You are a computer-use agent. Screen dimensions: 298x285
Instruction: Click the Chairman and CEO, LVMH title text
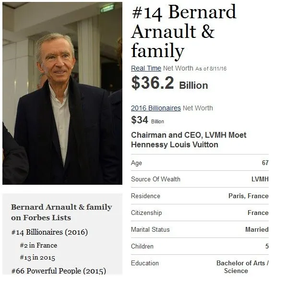pos(189,140)
